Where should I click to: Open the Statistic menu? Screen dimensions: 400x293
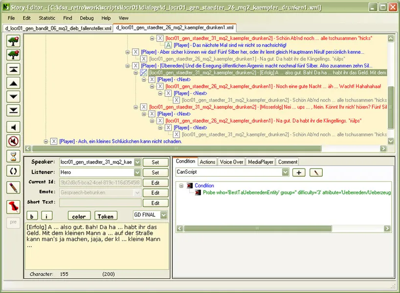click(x=47, y=18)
